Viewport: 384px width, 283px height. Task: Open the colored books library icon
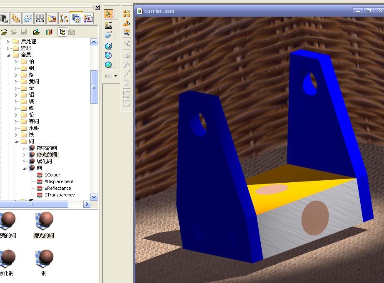click(49, 32)
